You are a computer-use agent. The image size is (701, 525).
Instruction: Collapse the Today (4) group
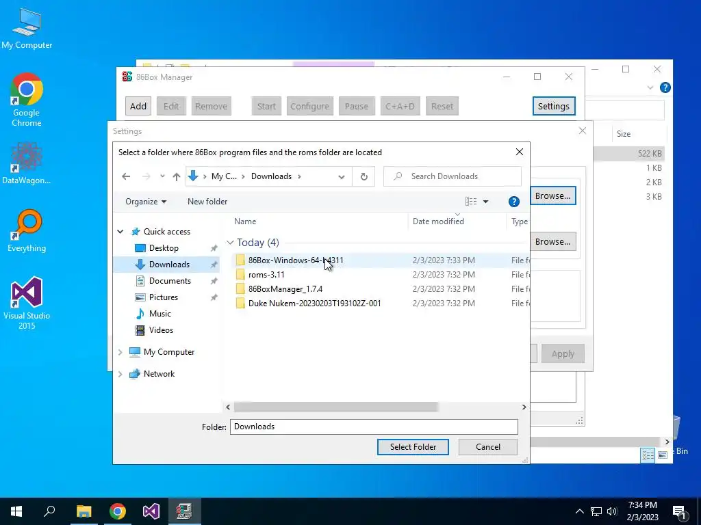tap(230, 243)
